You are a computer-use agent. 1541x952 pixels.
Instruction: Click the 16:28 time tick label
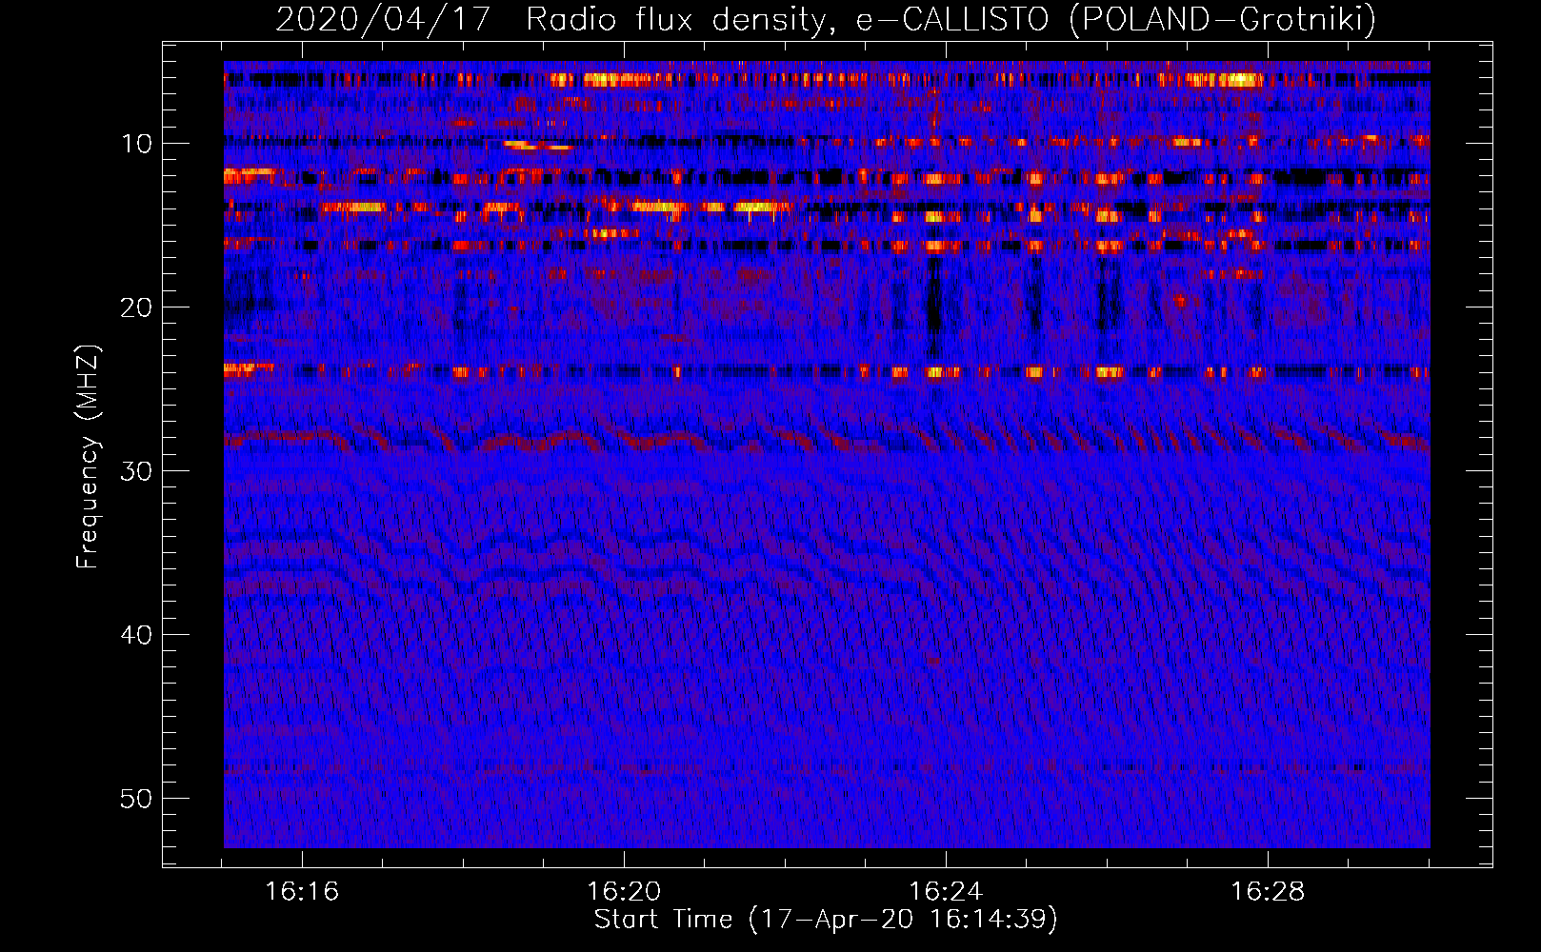pyautogui.click(x=1268, y=892)
